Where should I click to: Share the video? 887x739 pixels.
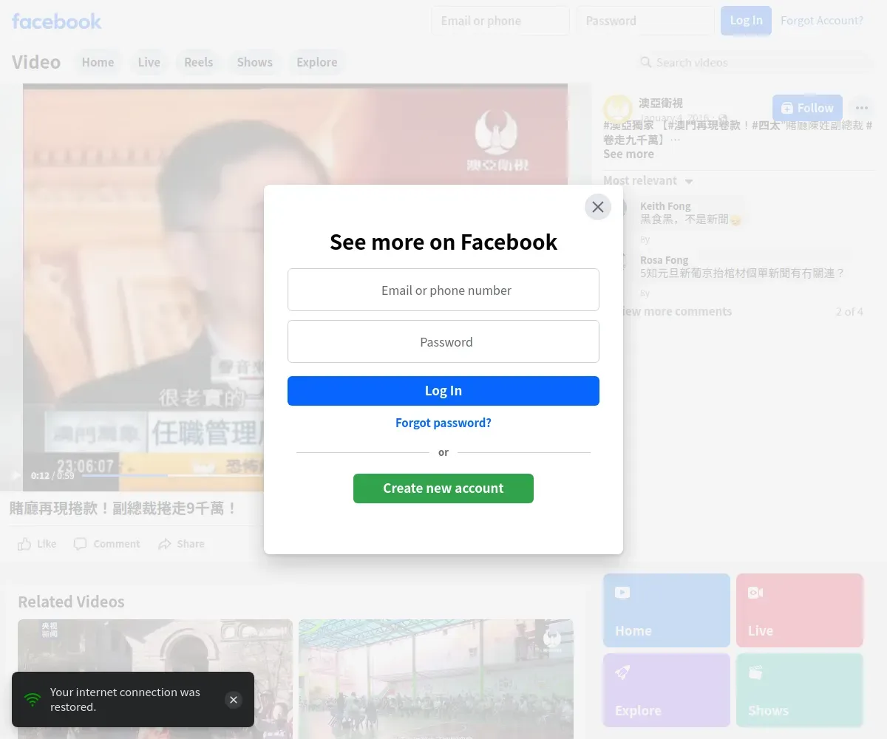(181, 544)
